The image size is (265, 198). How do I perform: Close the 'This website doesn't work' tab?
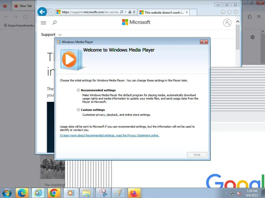tap(187, 12)
